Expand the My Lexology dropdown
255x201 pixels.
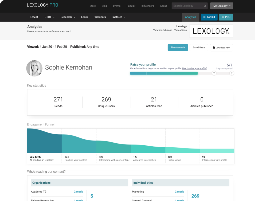point(222,6)
